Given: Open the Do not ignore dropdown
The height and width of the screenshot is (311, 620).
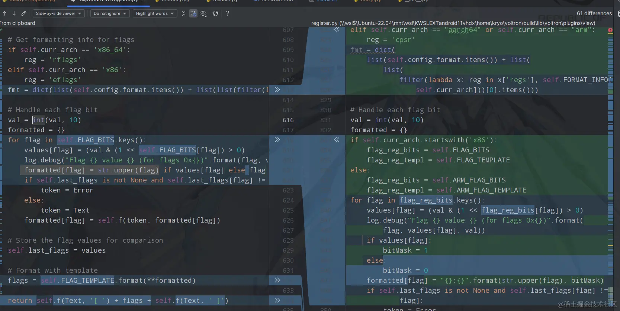Looking at the screenshot, I should (x=110, y=13).
